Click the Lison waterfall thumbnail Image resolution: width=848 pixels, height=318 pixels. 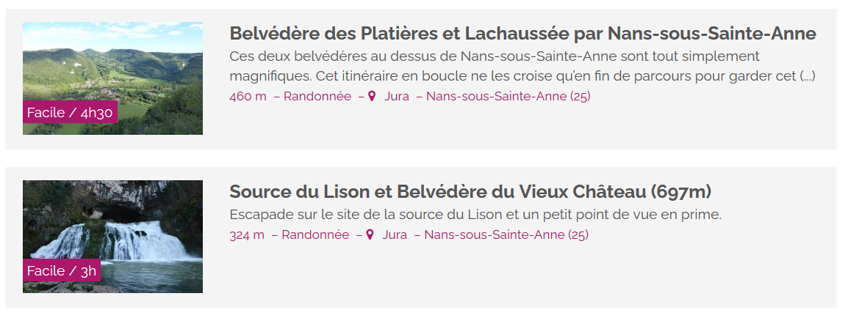coord(112,237)
